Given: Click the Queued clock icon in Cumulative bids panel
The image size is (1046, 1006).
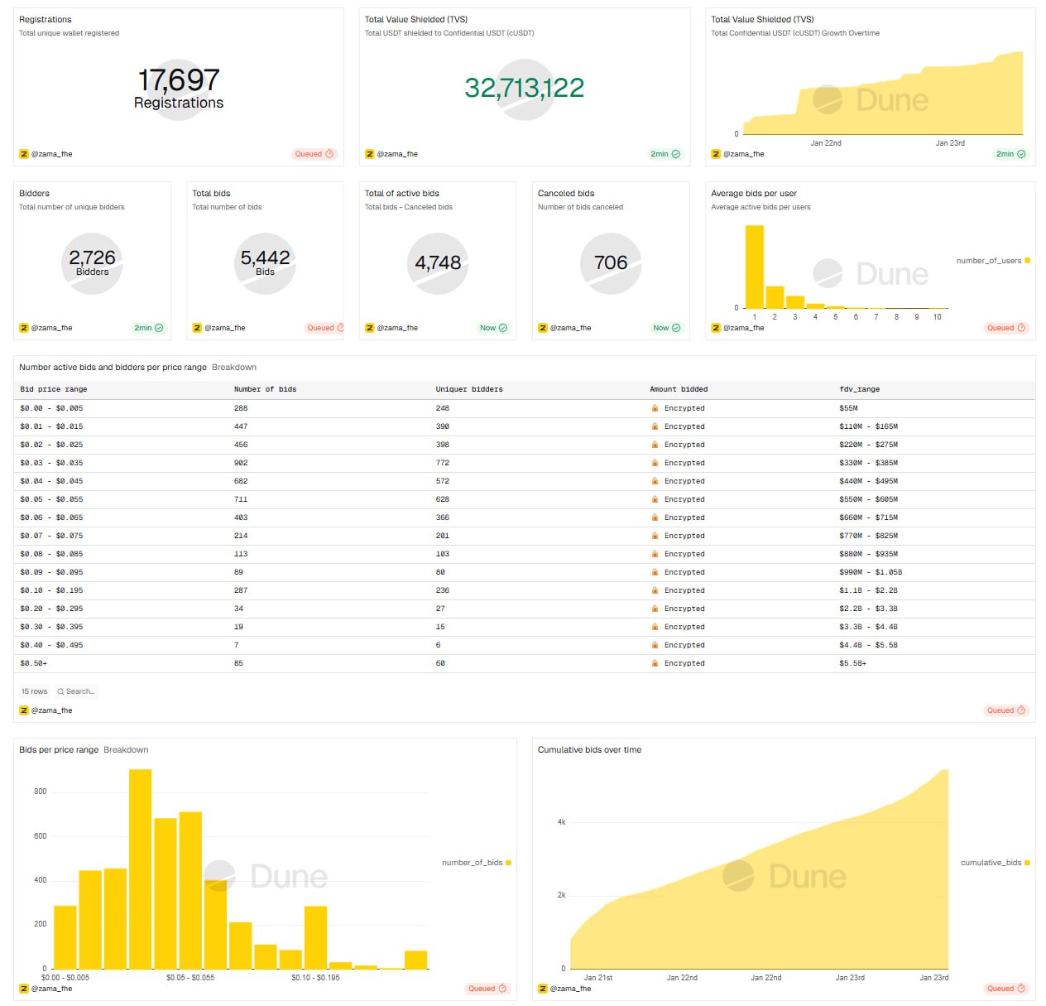Looking at the screenshot, I should coord(1021,989).
